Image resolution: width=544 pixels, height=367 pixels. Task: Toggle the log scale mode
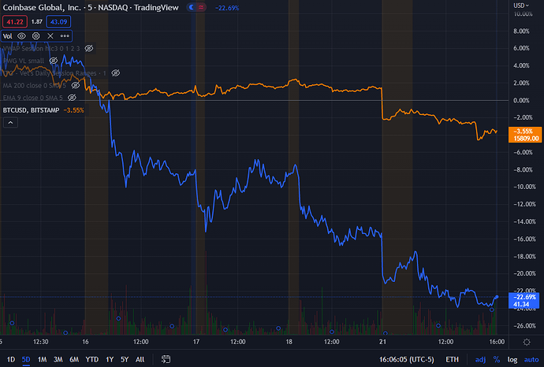pyautogui.click(x=512, y=360)
